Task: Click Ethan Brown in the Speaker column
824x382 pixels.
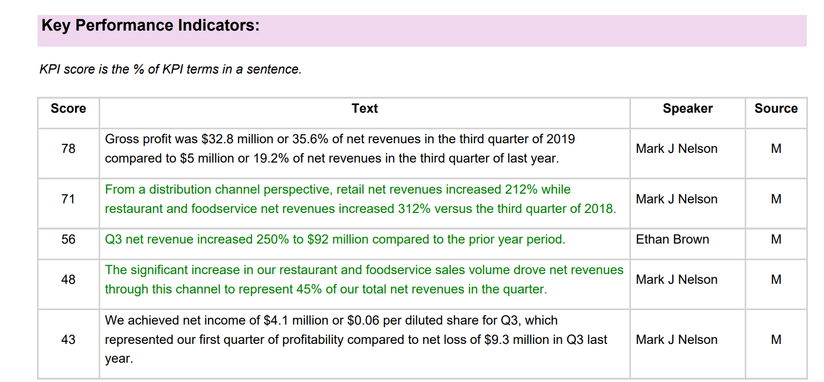Action: click(672, 239)
